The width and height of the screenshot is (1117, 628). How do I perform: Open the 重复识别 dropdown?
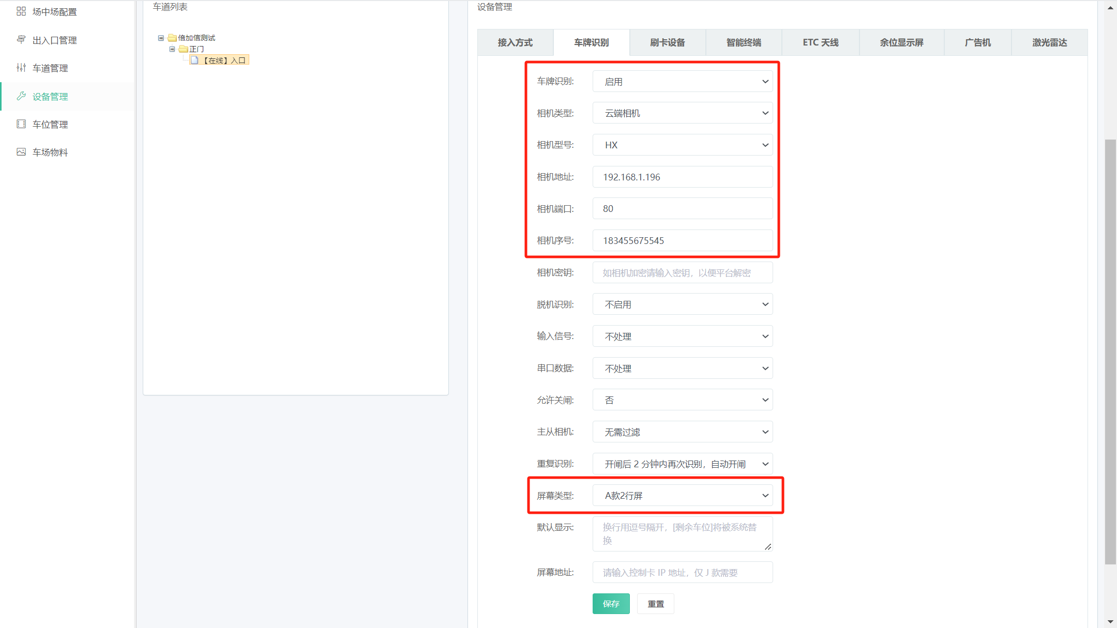[x=682, y=464]
